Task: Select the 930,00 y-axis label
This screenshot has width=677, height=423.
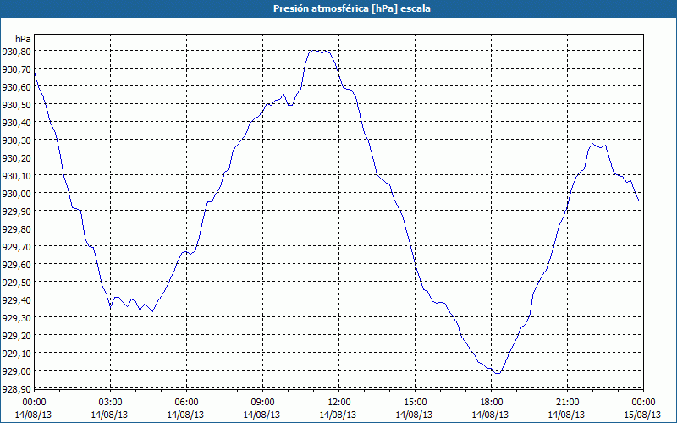Action: click(x=16, y=193)
